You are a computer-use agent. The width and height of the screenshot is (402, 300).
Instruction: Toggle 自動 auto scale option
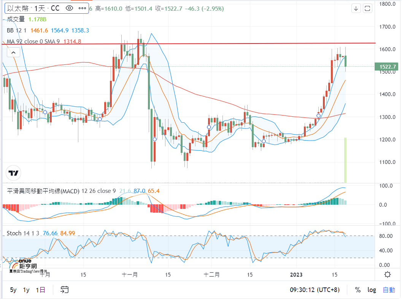point(389,290)
